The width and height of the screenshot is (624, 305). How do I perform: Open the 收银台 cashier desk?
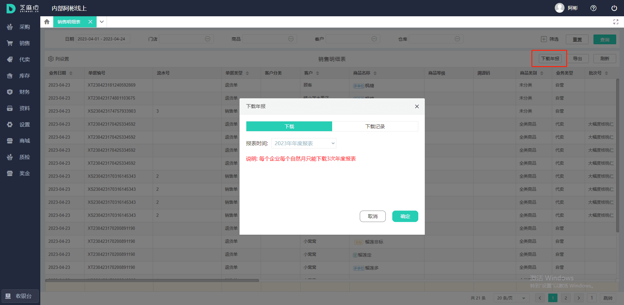pyautogui.click(x=20, y=296)
